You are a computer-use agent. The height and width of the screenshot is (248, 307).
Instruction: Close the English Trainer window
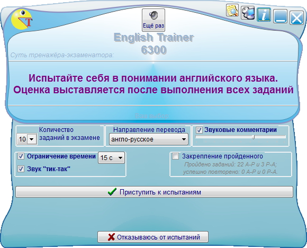click(x=296, y=18)
